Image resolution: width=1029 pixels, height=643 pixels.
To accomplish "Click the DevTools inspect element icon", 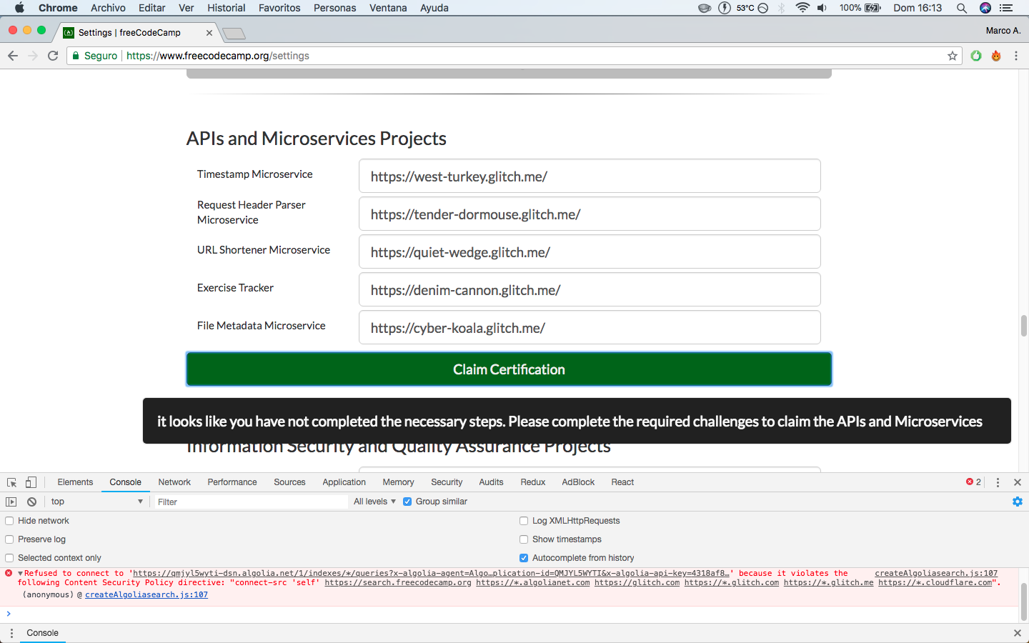I will point(11,482).
